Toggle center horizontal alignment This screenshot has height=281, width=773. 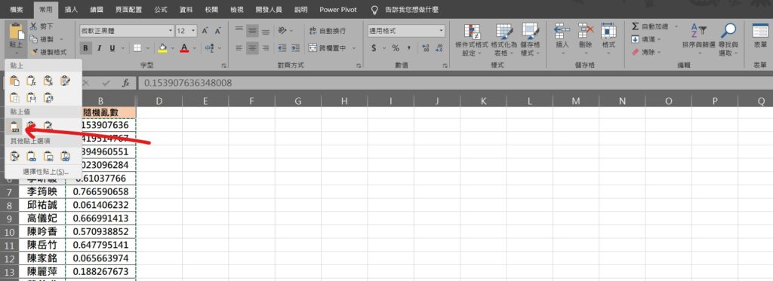coord(252,48)
